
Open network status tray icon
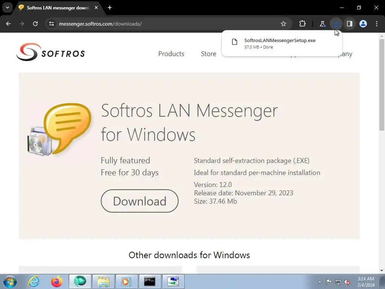[x=338, y=282]
